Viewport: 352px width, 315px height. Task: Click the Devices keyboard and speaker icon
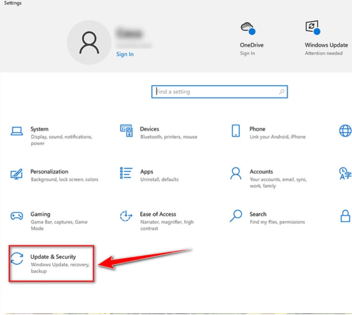(126, 131)
